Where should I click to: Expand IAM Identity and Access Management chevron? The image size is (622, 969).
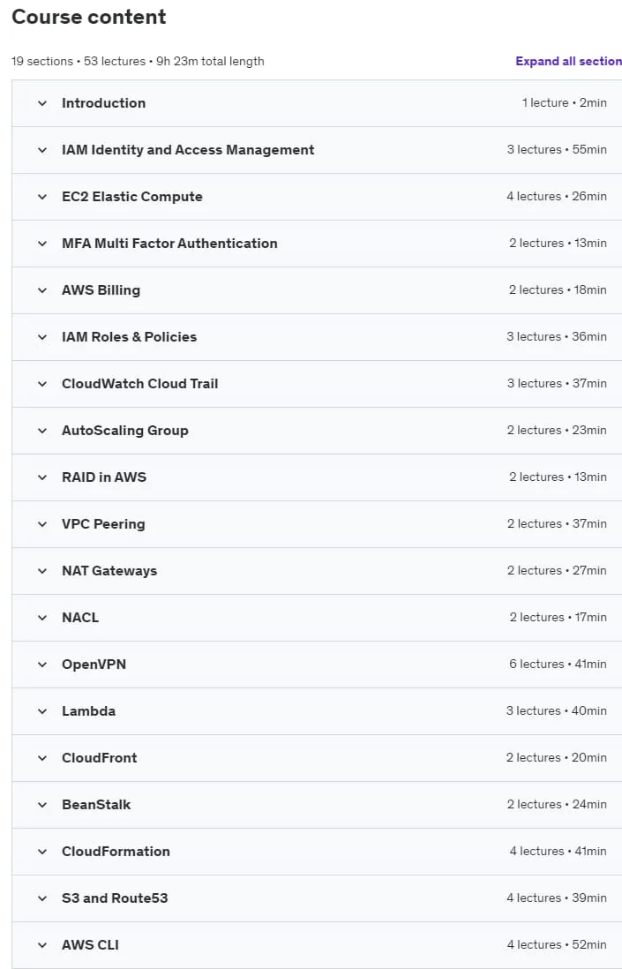pyautogui.click(x=42, y=150)
